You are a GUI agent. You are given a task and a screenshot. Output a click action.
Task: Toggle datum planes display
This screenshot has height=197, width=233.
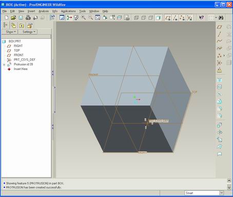point(168,18)
